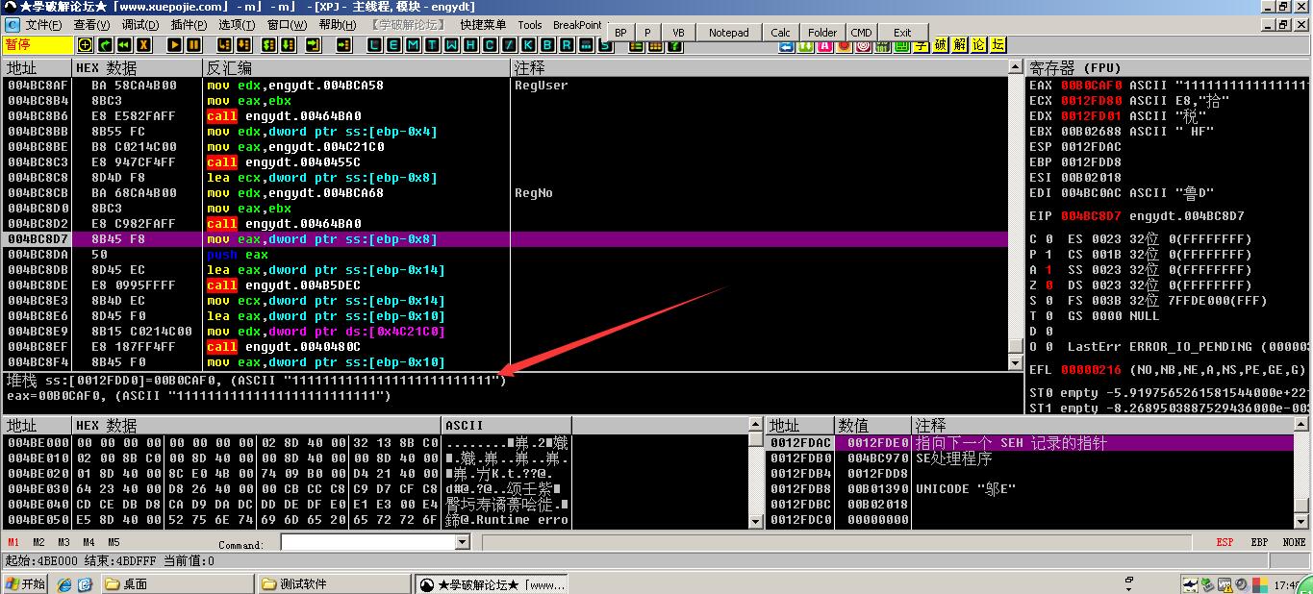
Task: Launch Notepad from the button bar
Action: [728, 33]
